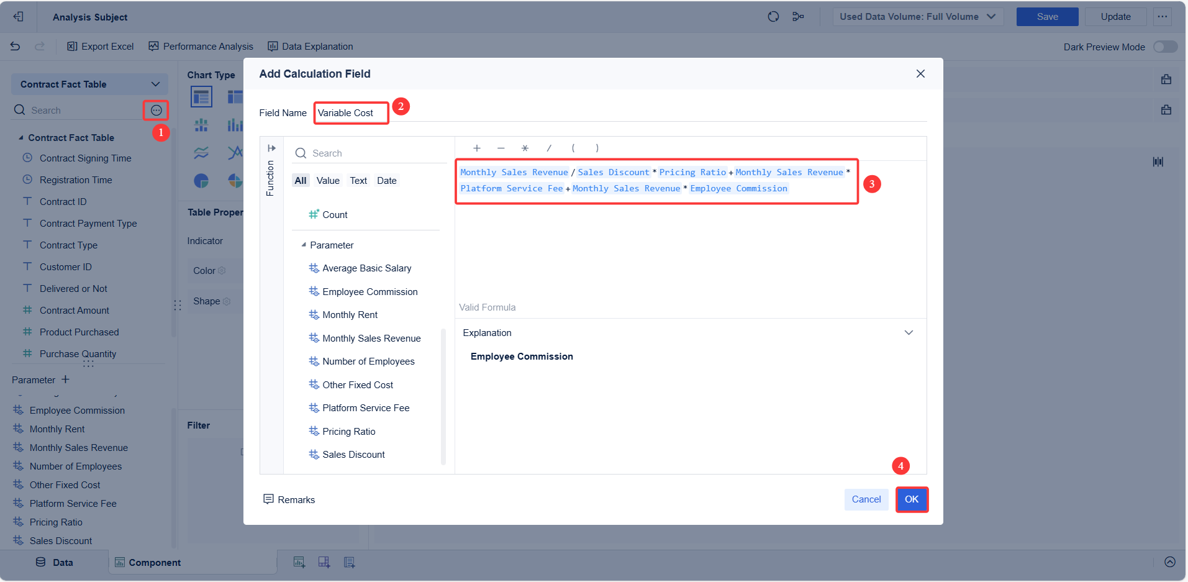The width and height of the screenshot is (1188, 582).
Task: Open Data Explanation
Action: coord(311,47)
